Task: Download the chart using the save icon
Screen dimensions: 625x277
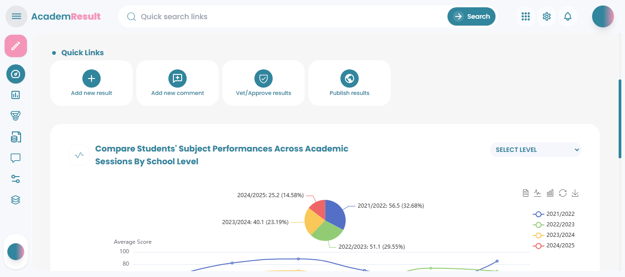Action: [x=575, y=193]
